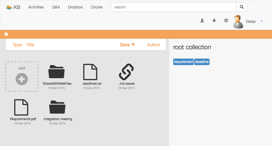Screen dimensions: 272x146
Task: Open notifications bell icon
Action: 214,20
